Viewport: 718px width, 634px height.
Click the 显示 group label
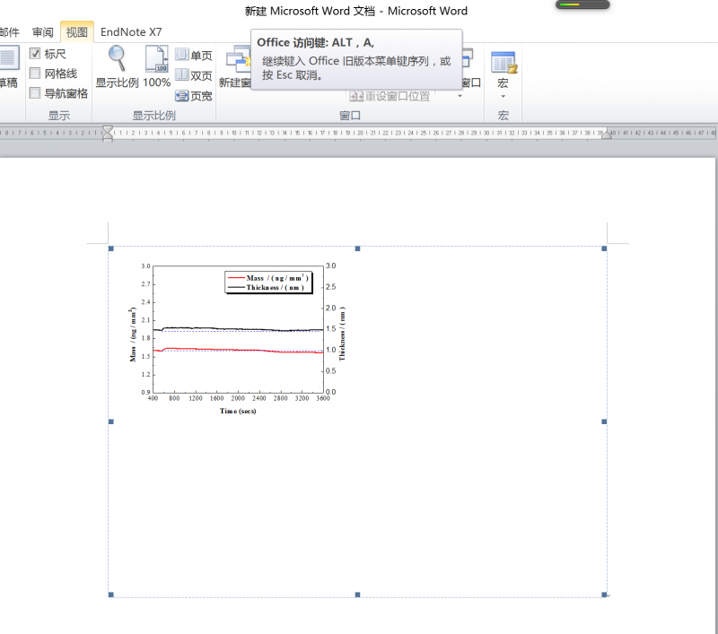pos(59,116)
